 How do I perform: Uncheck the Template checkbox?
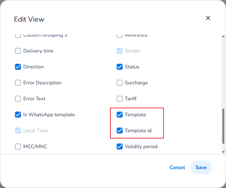pyautogui.click(x=120, y=115)
